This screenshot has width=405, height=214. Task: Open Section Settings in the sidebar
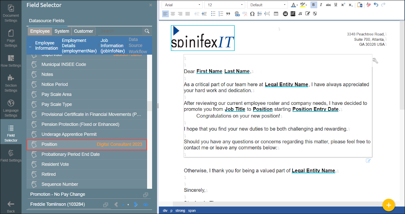pos(11,83)
